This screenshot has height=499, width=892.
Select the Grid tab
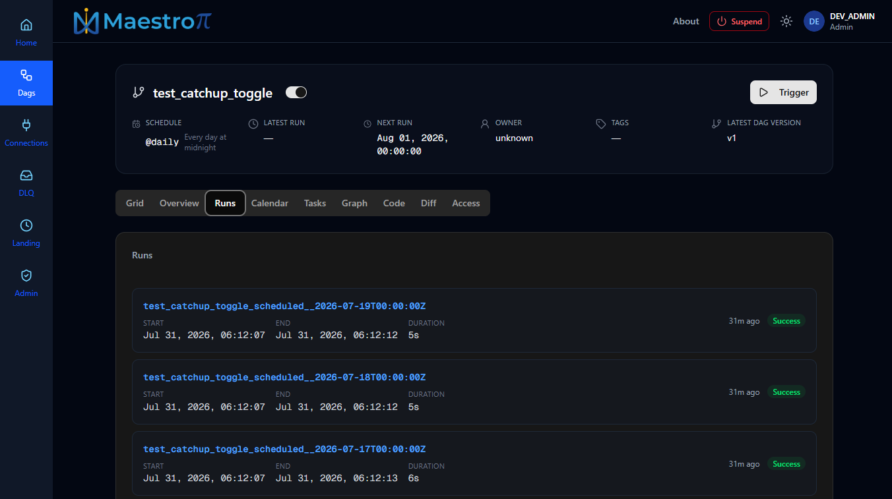pyautogui.click(x=135, y=203)
